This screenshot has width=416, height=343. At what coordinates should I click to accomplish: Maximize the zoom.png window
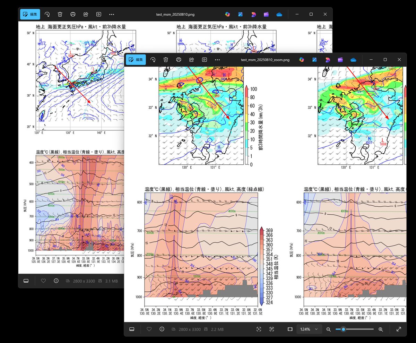tap(385, 60)
